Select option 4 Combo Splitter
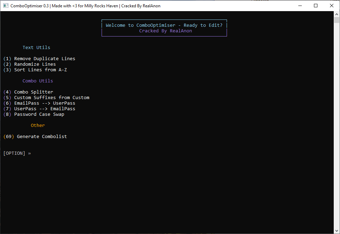Viewport: 340px width, 234px height. point(28,92)
